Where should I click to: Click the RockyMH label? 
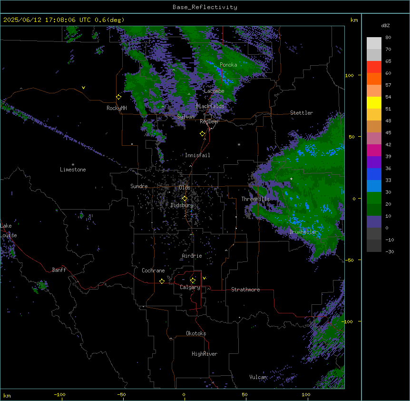click(x=117, y=108)
